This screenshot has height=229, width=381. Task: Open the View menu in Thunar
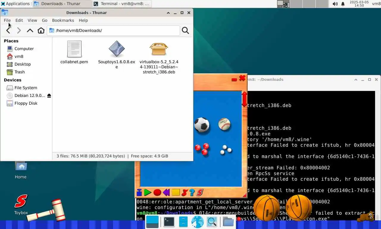pyautogui.click(x=32, y=20)
